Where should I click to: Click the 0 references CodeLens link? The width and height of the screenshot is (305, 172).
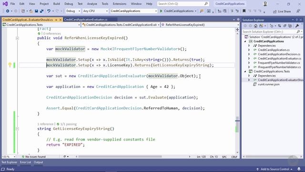click(52, 33)
